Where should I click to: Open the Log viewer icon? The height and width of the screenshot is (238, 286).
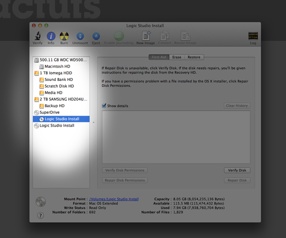pyautogui.click(x=253, y=36)
